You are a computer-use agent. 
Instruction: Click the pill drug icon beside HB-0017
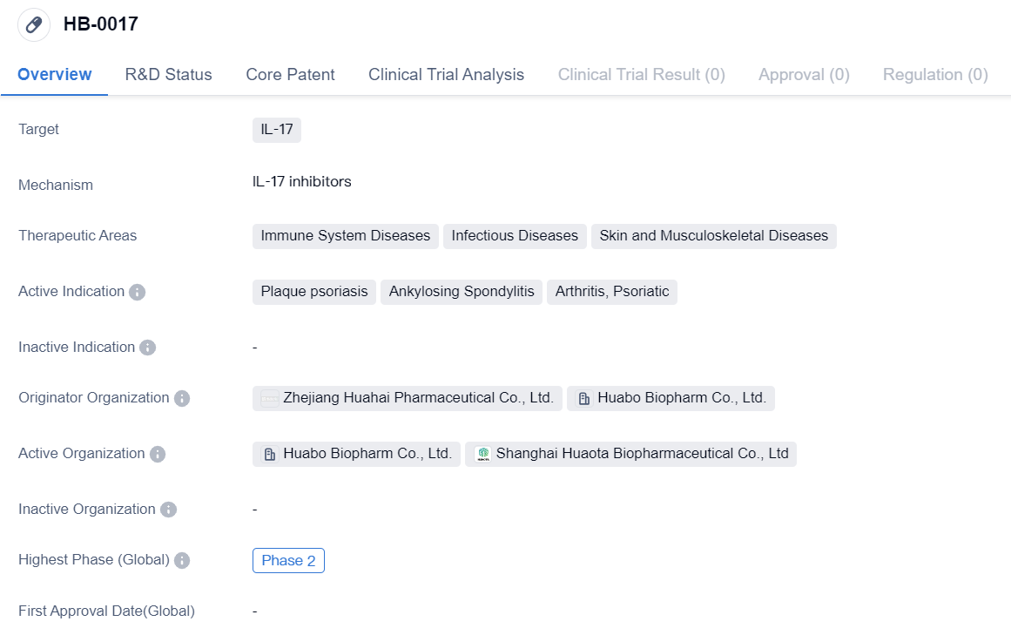click(34, 24)
